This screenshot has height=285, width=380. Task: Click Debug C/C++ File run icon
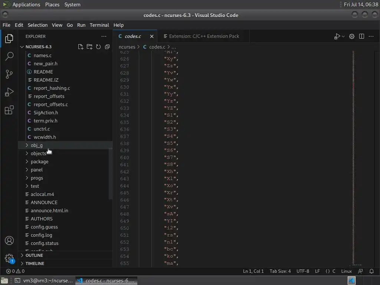click(337, 36)
